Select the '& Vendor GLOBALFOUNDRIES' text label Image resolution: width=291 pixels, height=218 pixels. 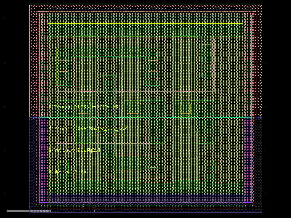[x=83, y=107]
